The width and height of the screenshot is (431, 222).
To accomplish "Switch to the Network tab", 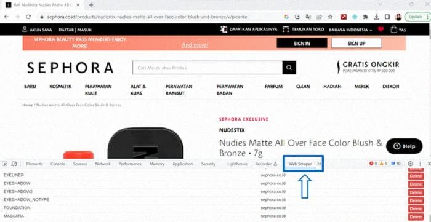I will tap(103, 164).
